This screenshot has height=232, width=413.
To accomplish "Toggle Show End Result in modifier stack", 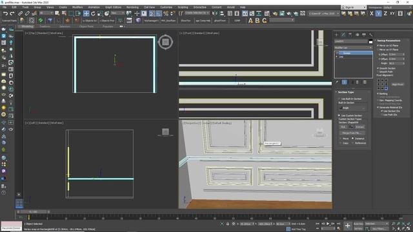I will tap(344, 82).
